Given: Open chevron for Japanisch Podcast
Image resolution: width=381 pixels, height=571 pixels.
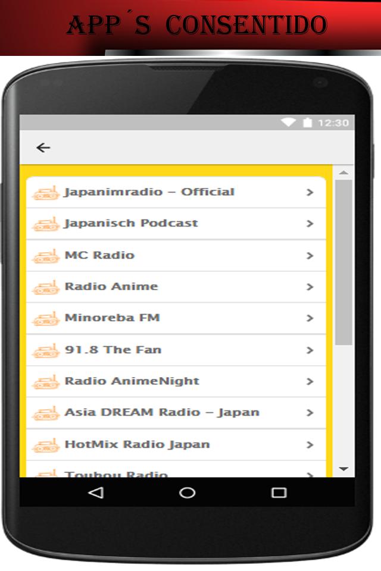Looking at the screenshot, I should tap(310, 224).
